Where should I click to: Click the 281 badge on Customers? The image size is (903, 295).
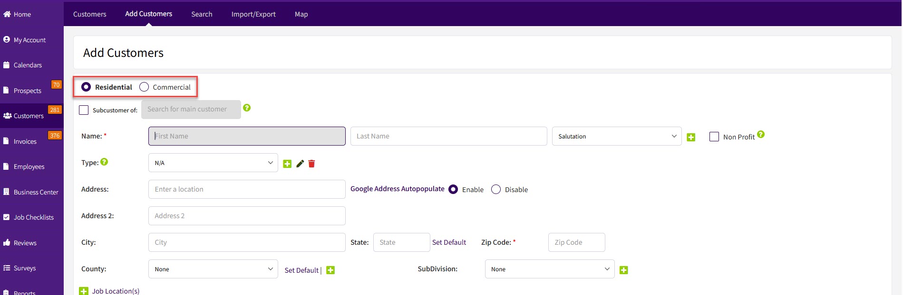(55, 110)
